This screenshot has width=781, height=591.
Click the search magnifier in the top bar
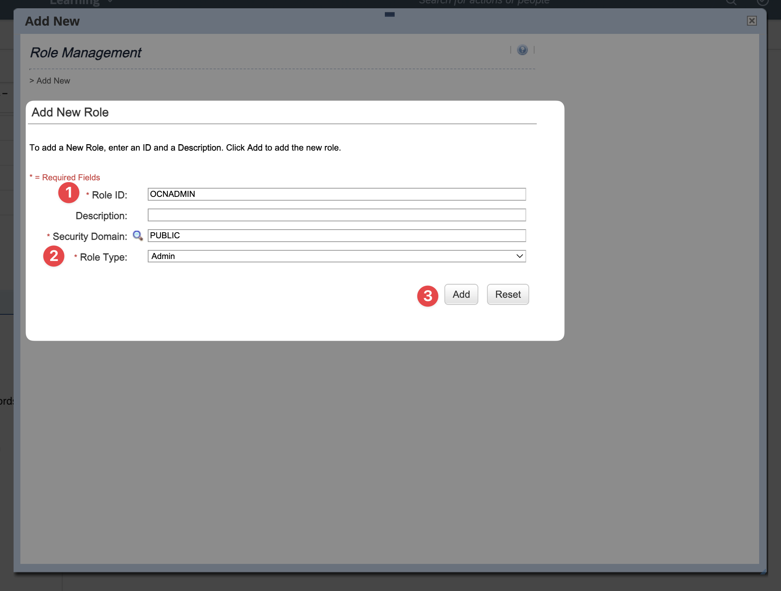(x=731, y=2)
